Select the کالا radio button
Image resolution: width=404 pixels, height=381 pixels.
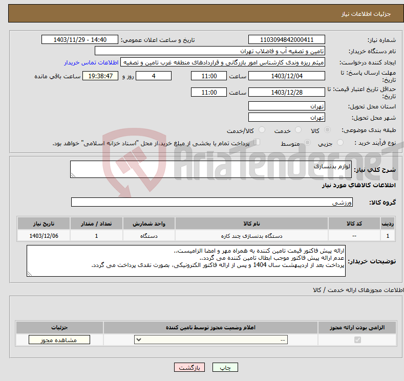(327, 130)
